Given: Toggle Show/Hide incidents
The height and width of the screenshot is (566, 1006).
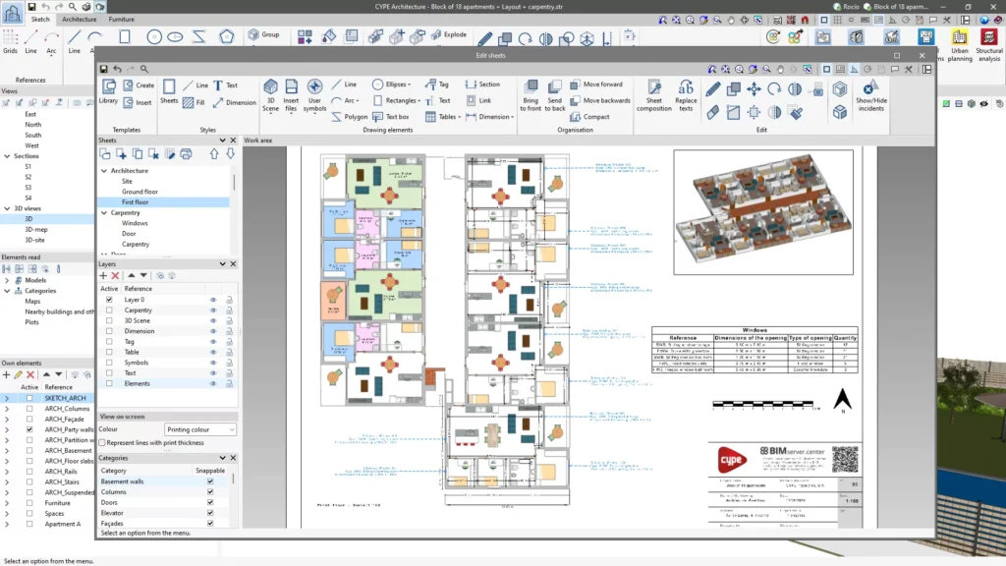Looking at the screenshot, I should (x=870, y=93).
